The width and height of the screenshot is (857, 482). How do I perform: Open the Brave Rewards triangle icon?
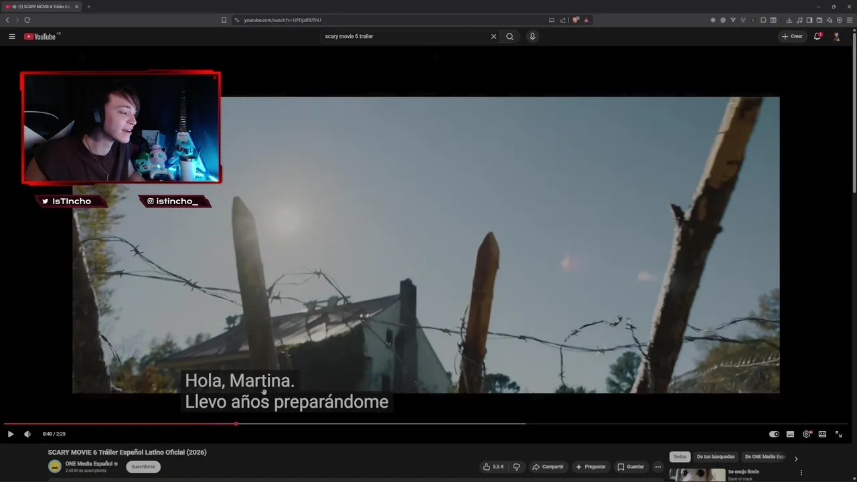(587, 20)
